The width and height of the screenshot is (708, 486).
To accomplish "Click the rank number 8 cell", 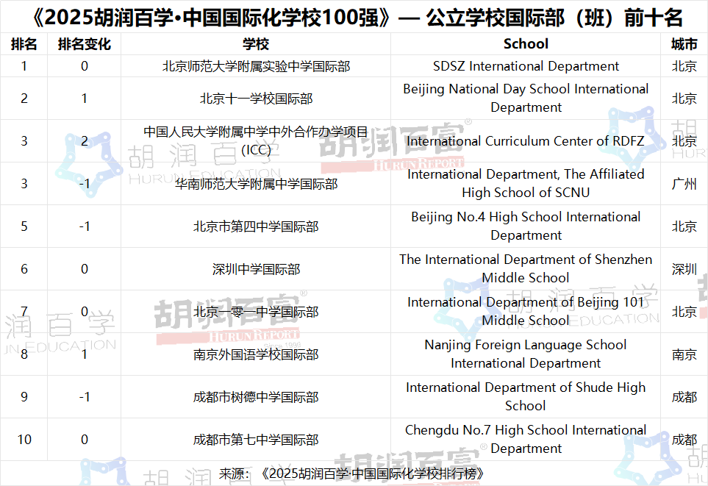I will (24, 354).
